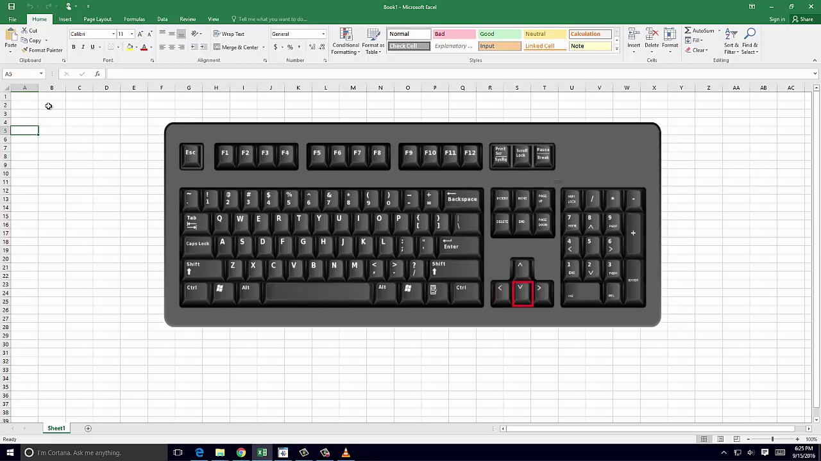
Task: Click the Merge & Center button
Action: 236,47
